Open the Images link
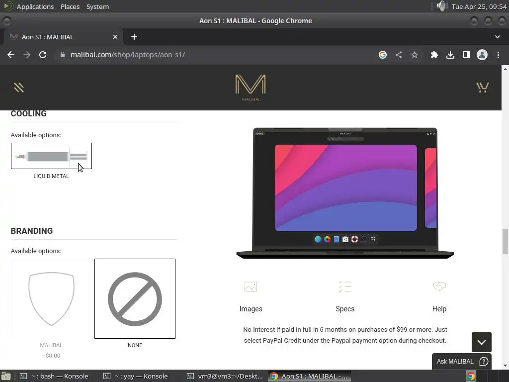The height and width of the screenshot is (382, 509). (x=251, y=309)
